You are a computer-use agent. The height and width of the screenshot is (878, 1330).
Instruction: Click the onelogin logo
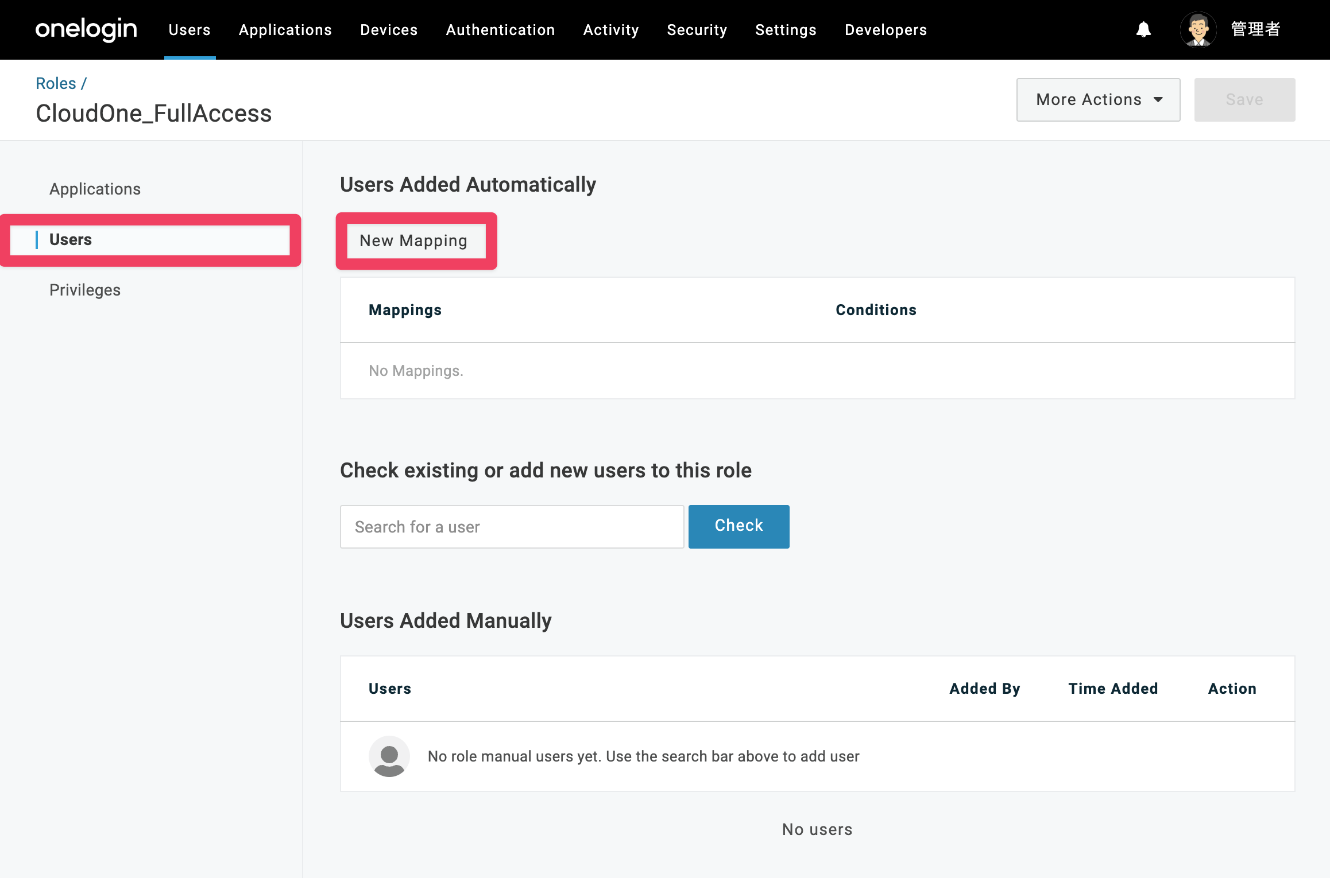pyautogui.click(x=86, y=29)
